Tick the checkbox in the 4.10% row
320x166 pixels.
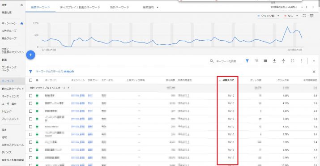(x=30, y=127)
